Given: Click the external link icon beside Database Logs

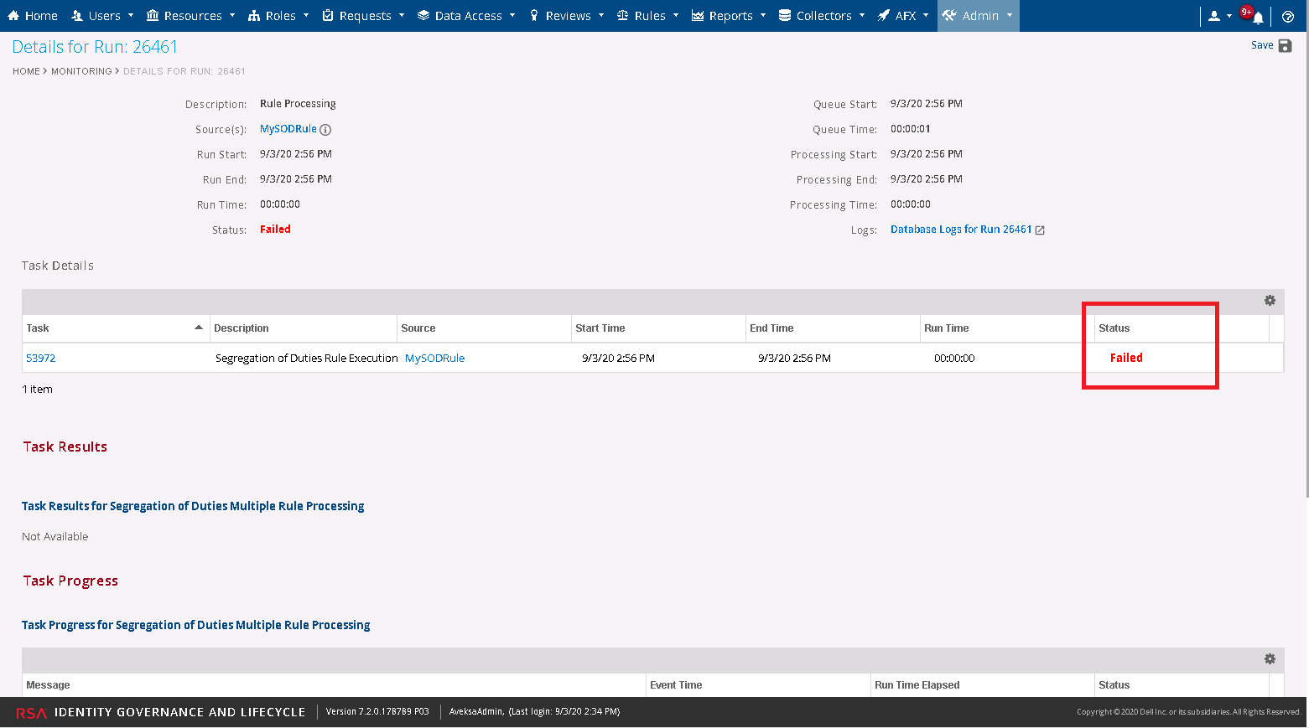Looking at the screenshot, I should click(1040, 230).
